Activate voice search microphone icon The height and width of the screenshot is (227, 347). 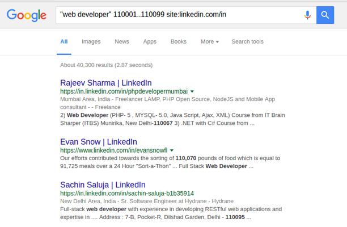click(x=307, y=15)
